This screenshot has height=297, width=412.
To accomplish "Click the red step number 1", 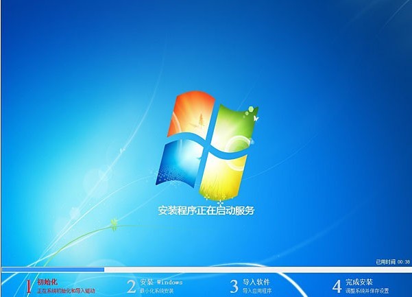I will 28,285.
